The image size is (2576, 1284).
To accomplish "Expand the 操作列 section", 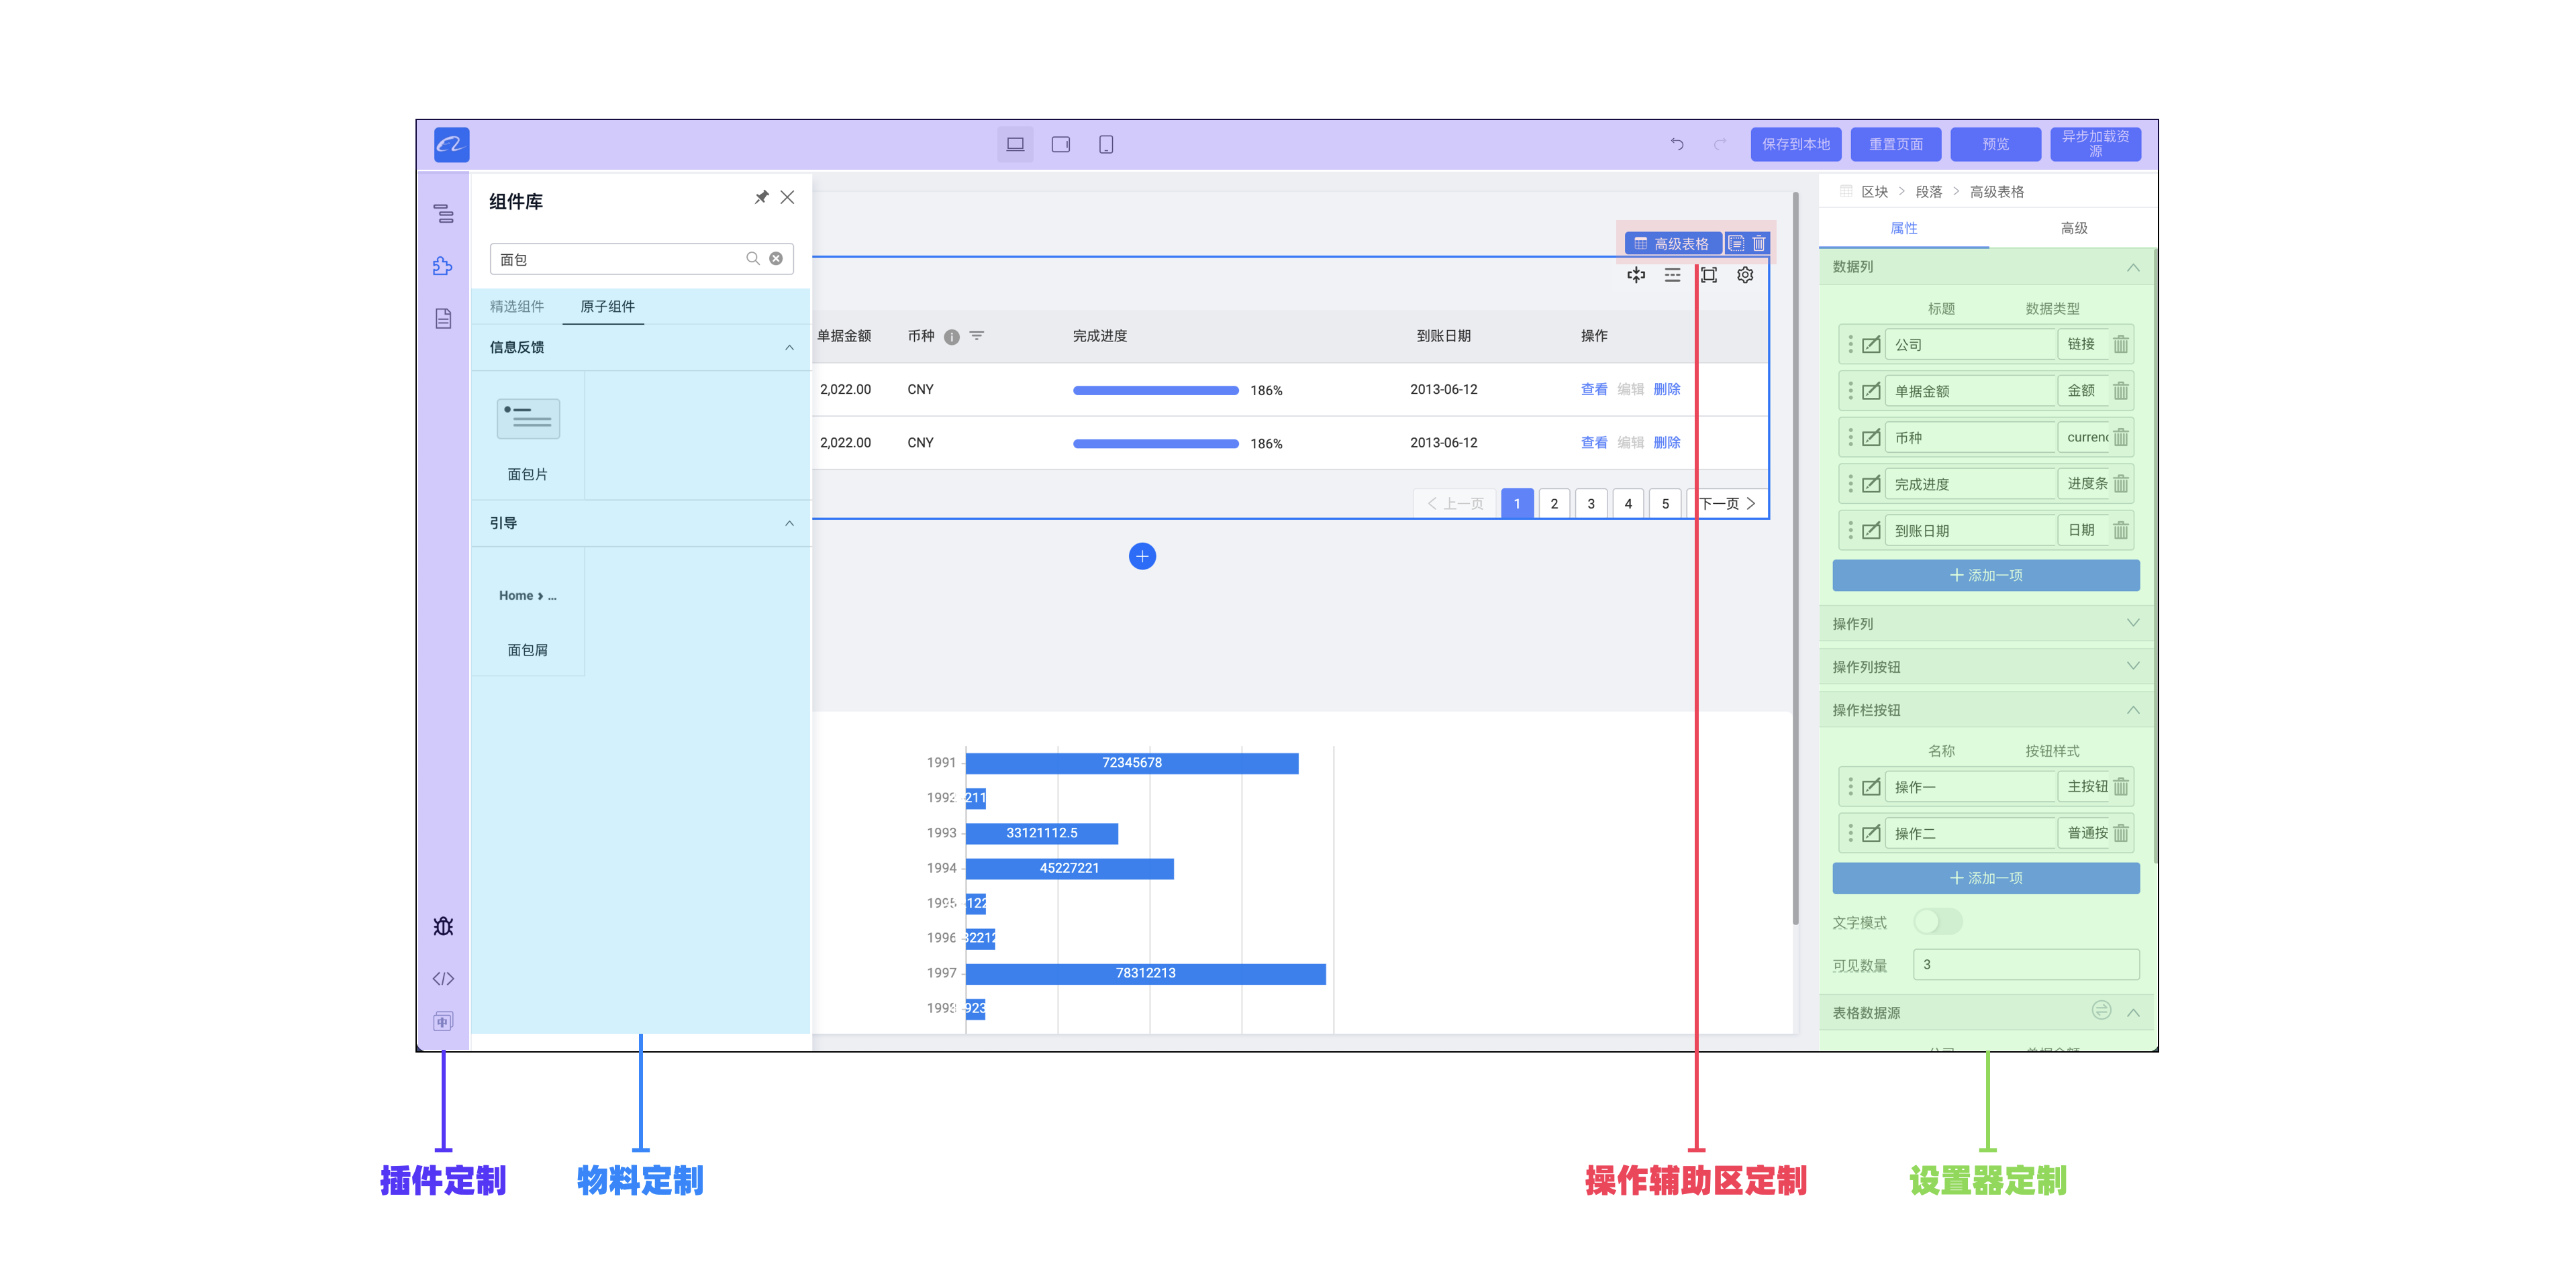I will click(2133, 623).
